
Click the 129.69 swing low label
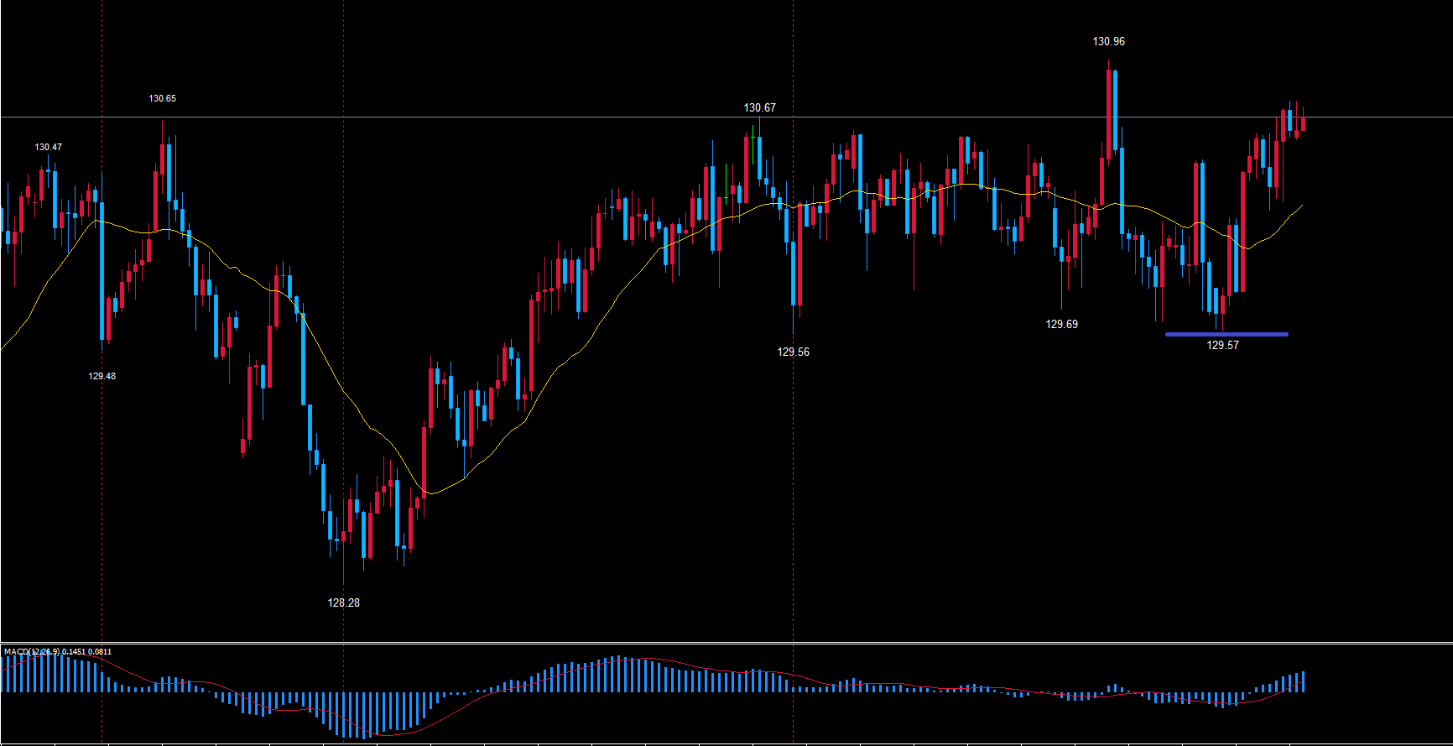1061,324
